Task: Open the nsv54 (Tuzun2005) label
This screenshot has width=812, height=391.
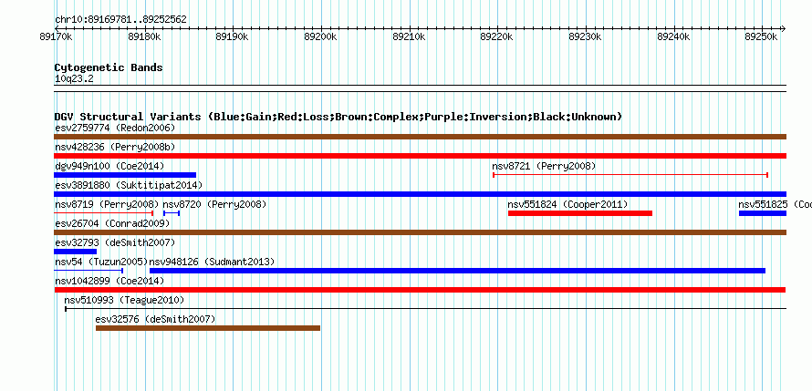Action: tap(101, 262)
